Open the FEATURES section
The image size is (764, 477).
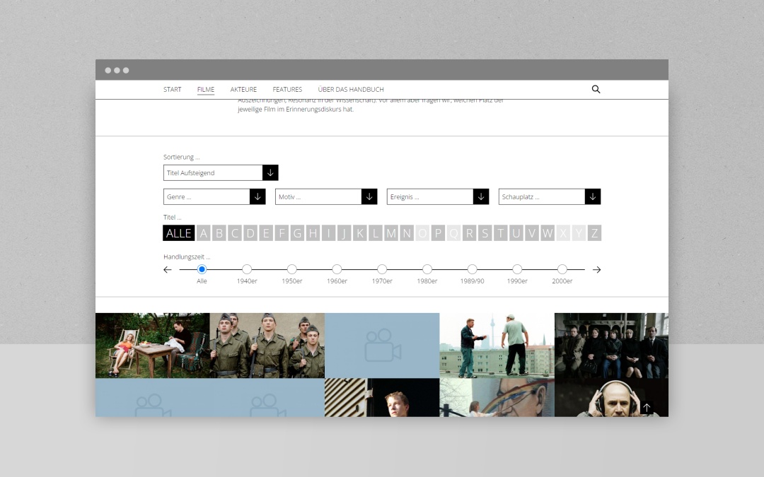[x=287, y=90]
